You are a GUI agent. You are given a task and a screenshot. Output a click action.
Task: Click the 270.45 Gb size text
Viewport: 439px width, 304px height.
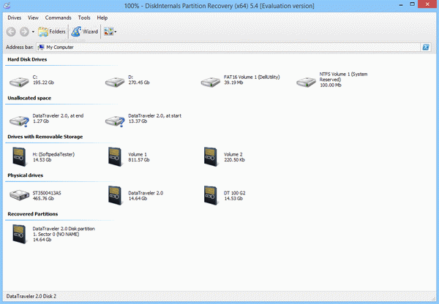pyautogui.click(x=139, y=83)
